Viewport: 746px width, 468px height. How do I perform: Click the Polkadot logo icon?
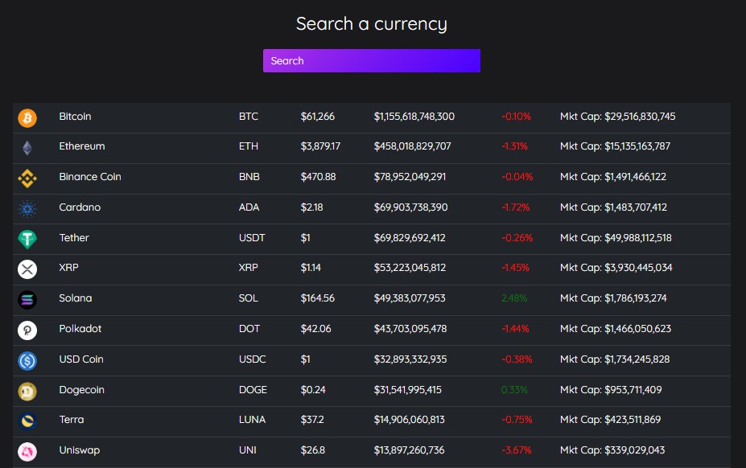click(27, 330)
